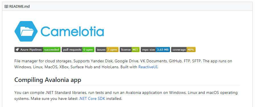Click the README.md book icon

pyautogui.click(x=6, y=7)
